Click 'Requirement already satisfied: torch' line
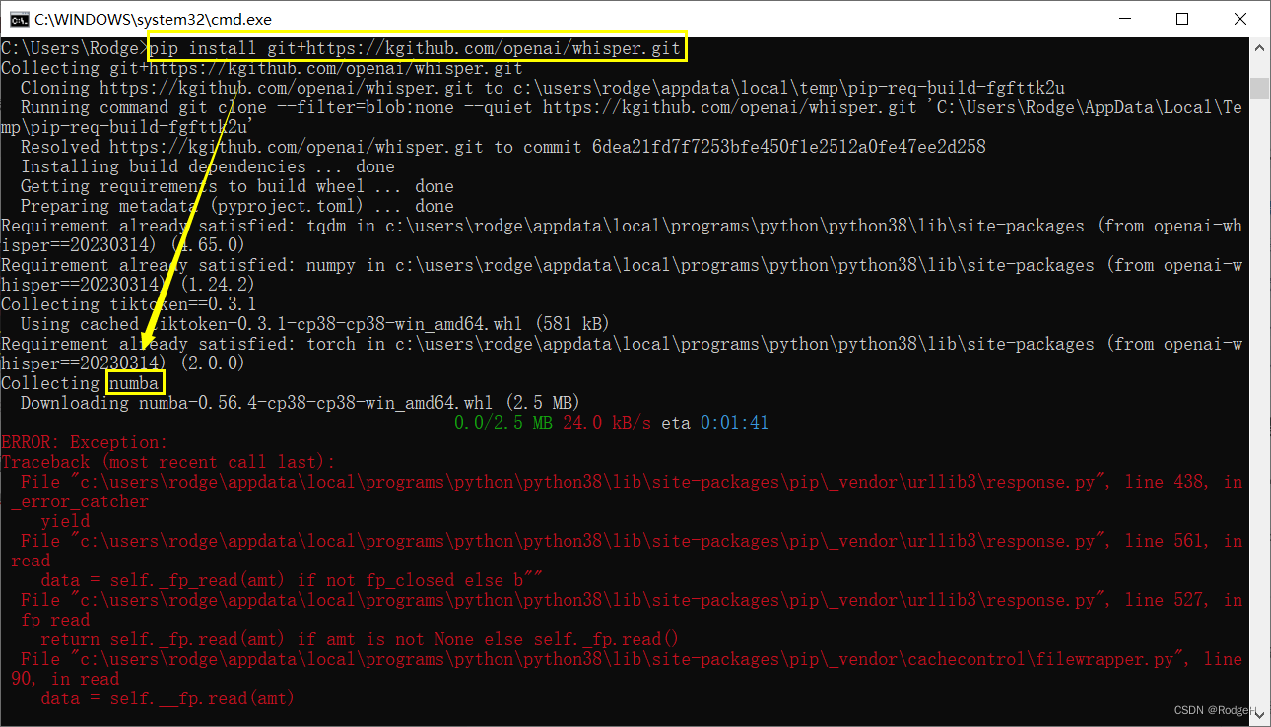This screenshot has width=1271, height=727. [622, 344]
